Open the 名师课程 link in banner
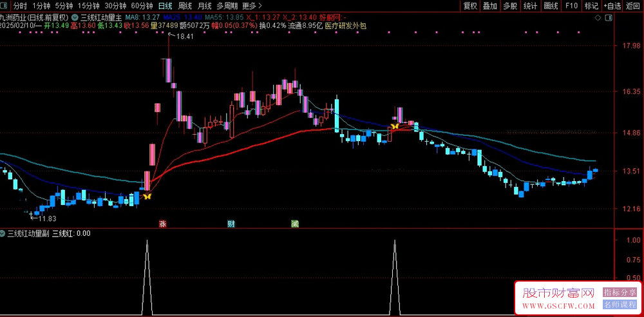 click(620, 305)
